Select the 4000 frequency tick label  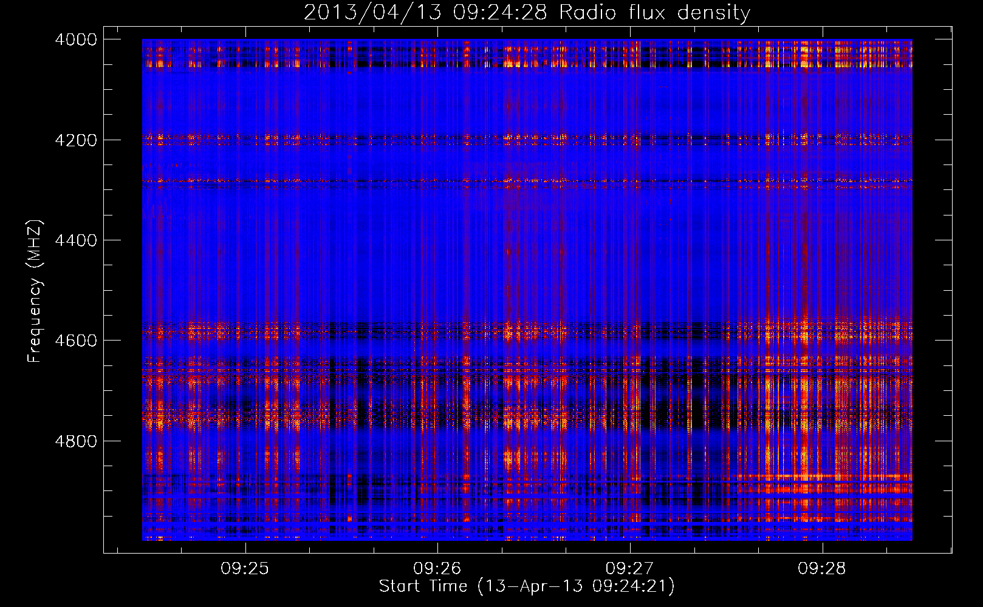pos(76,39)
